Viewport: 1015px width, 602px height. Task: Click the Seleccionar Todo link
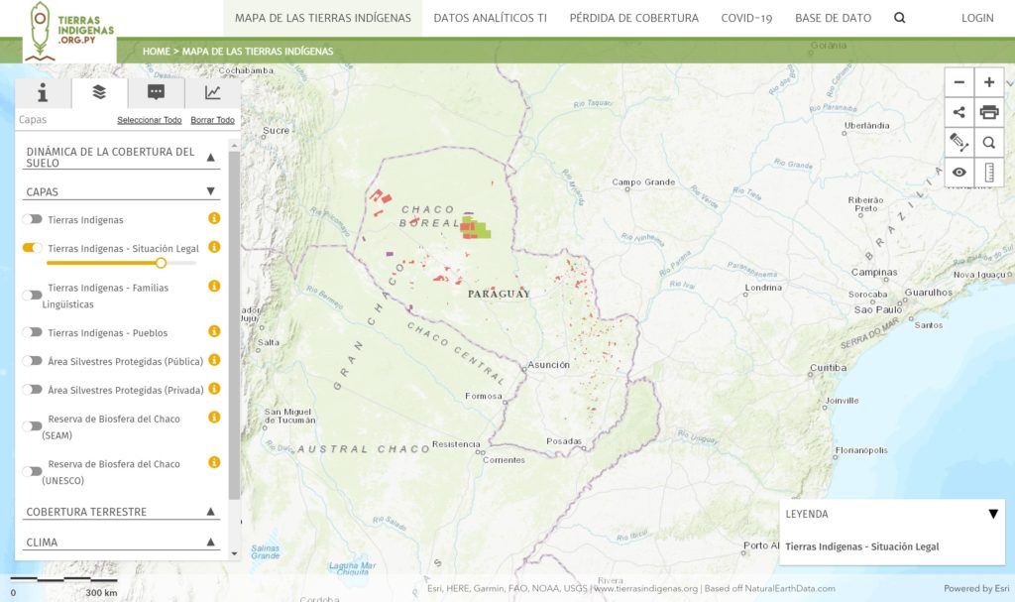coord(151,119)
